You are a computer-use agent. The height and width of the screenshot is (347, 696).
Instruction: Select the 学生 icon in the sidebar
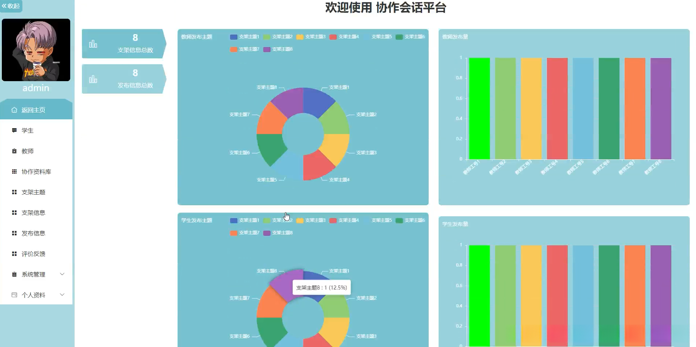(x=14, y=130)
